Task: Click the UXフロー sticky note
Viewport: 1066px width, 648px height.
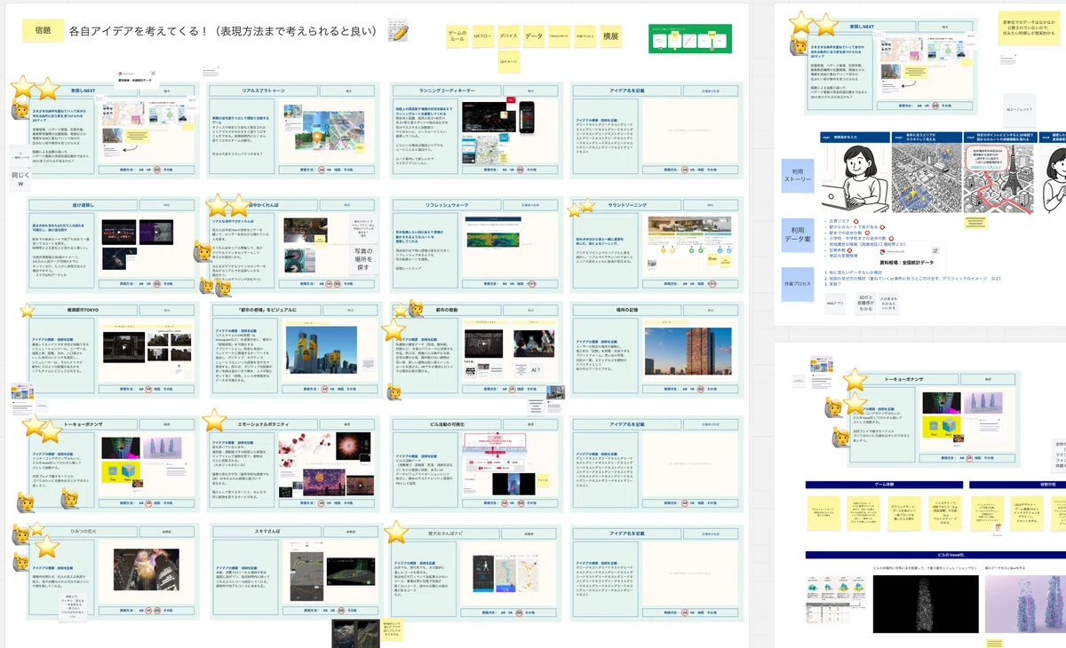Action: coord(483,37)
